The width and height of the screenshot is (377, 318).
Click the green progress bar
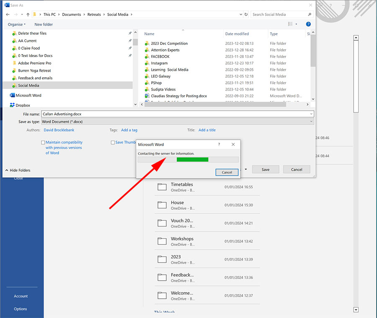point(192,159)
